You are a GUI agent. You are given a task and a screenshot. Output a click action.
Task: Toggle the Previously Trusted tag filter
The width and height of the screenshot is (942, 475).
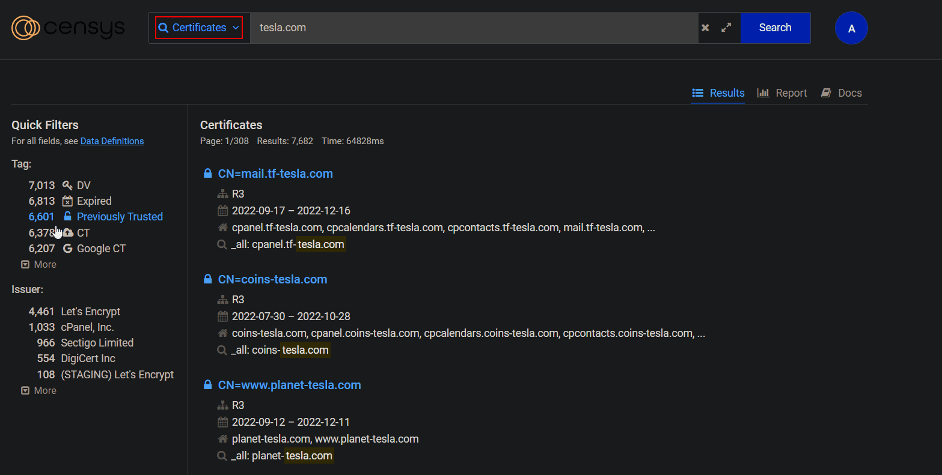[119, 216]
